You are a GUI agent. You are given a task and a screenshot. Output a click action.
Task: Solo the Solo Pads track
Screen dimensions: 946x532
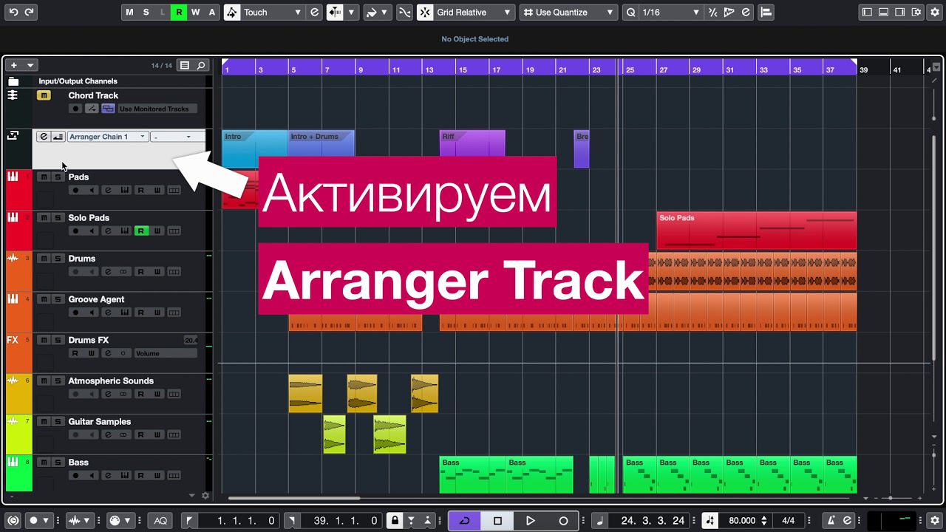coord(58,218)
